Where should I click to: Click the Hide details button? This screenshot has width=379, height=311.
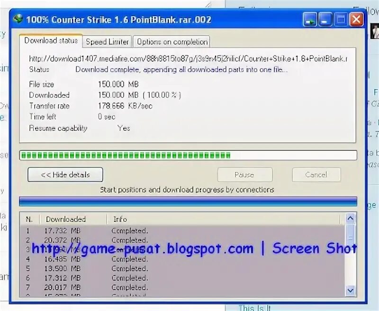pos(65,174)
